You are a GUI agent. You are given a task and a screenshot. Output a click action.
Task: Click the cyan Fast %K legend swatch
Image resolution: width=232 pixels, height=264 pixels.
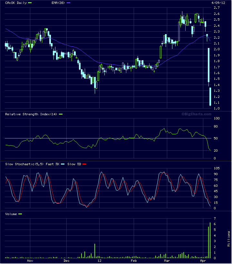(63, 164)
